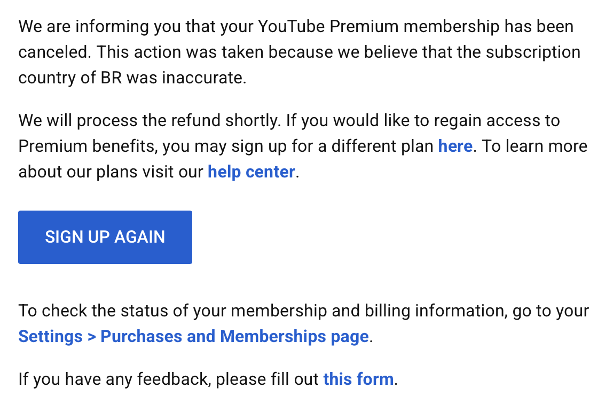
Task: Open the help center link
Action: pos(251,172)
